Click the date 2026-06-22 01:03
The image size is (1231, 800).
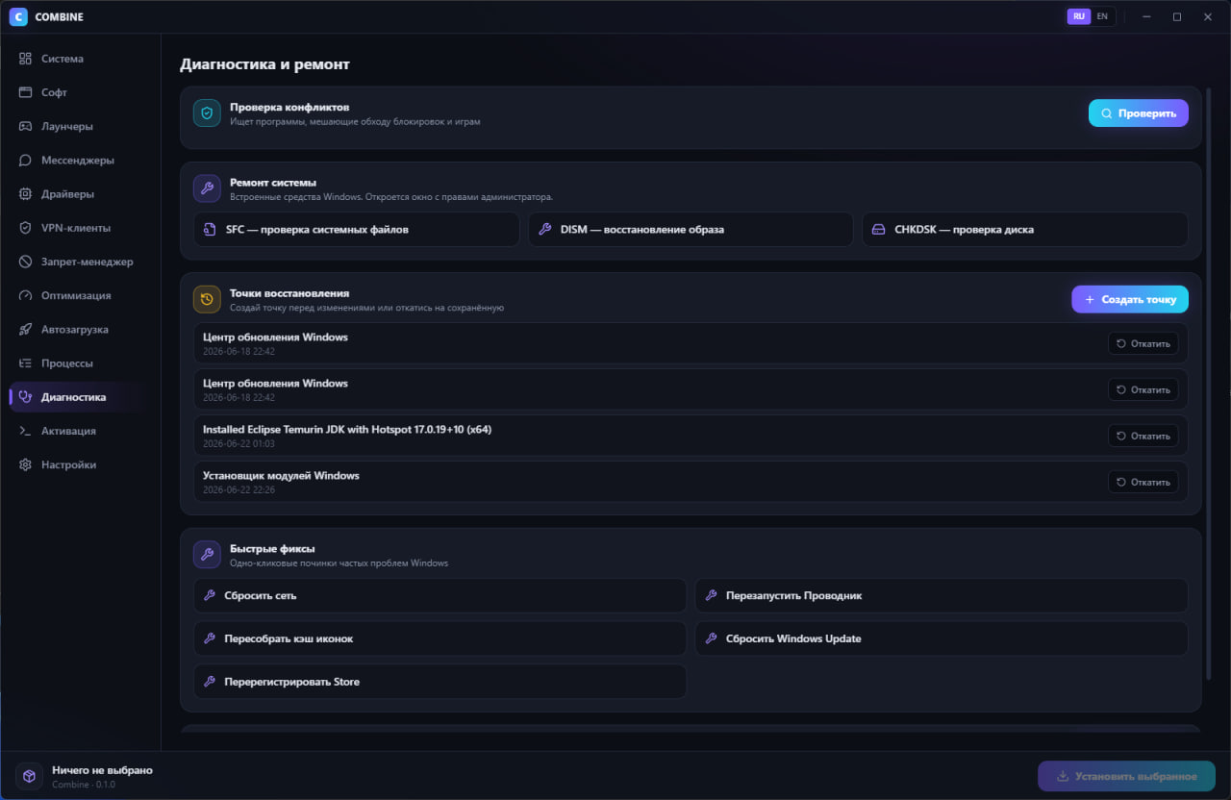tap(239, 443)
